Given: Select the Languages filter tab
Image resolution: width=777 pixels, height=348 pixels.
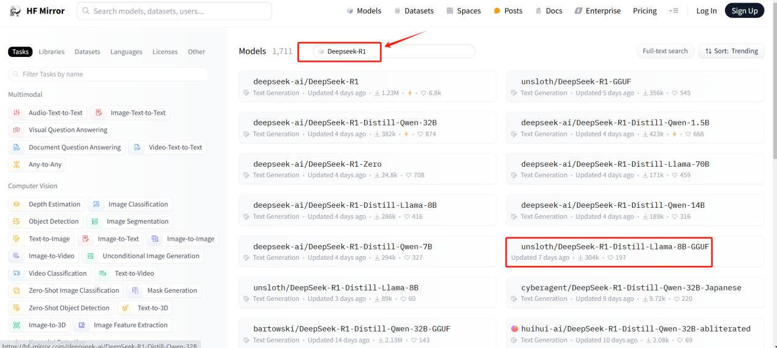Looking at the screenshot, I should (126, 52).
